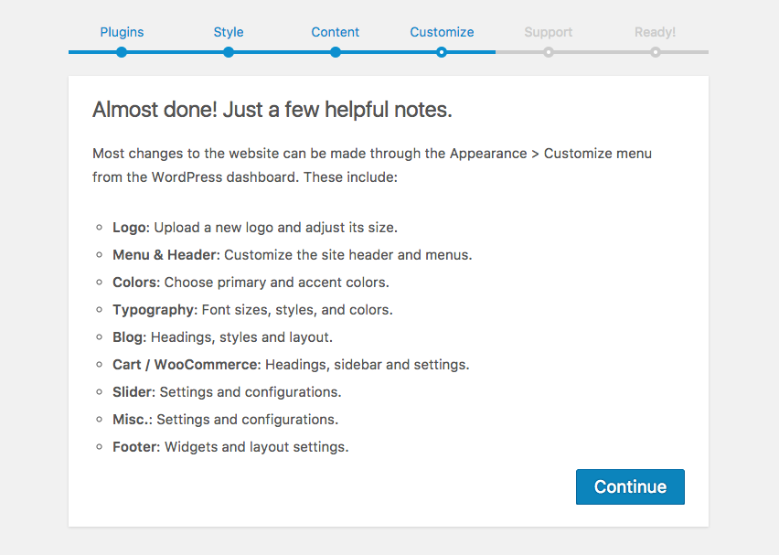Select the Ready! step label
Image resolution: width=779 pixels, height=555 pixels.
655,32
